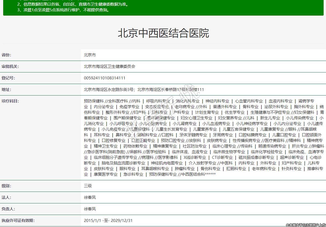Click the province value 北京市
The height and width of the screenshot is (227, 326).
coord(90,55)
